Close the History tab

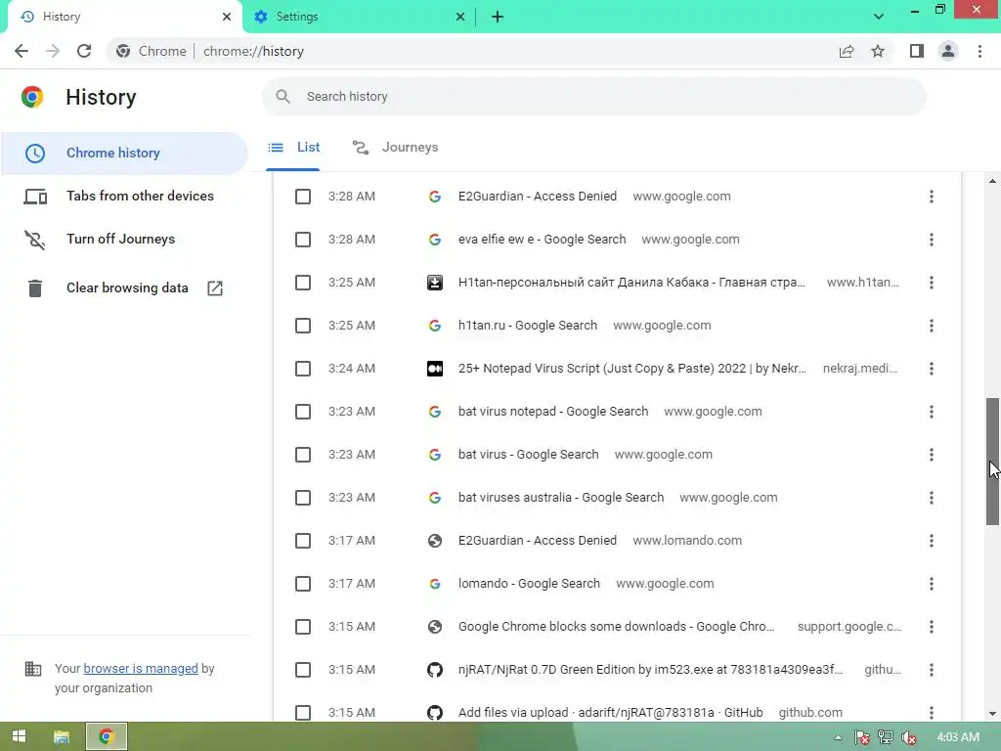(x=227, y=17)
